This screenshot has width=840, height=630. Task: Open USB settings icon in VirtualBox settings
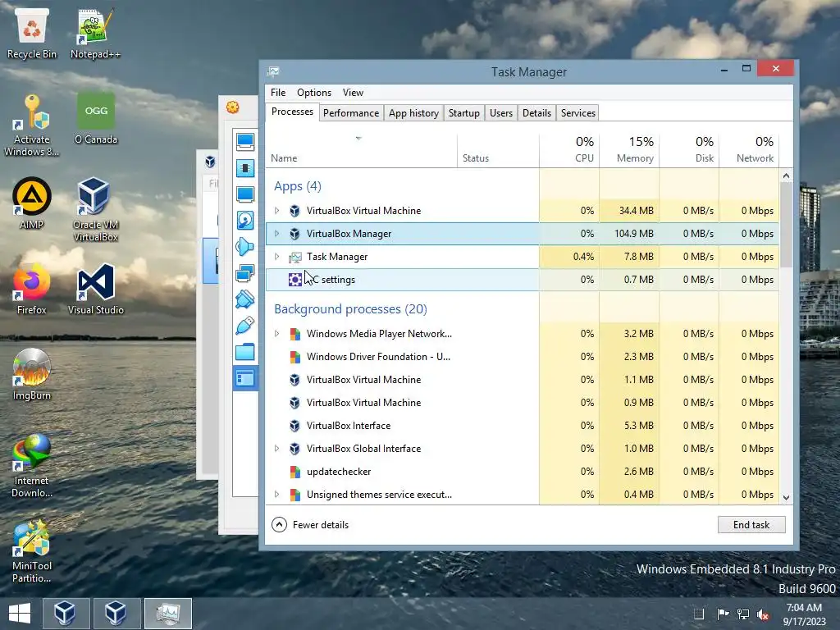245,326
